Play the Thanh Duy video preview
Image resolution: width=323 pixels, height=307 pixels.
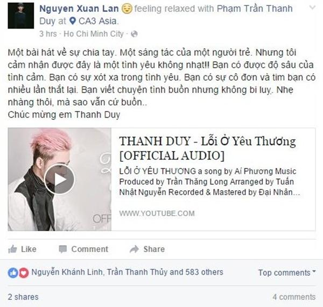[x=59, y=179]
